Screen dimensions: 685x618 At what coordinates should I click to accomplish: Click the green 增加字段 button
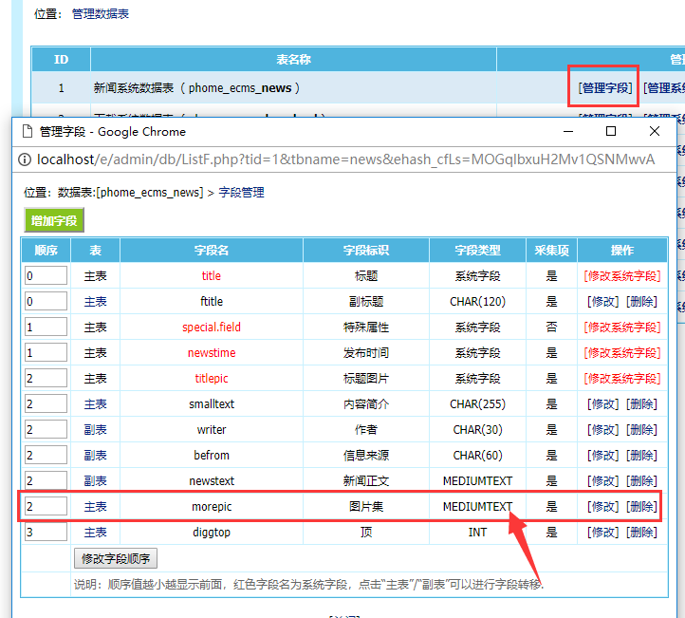coord(54,220)
